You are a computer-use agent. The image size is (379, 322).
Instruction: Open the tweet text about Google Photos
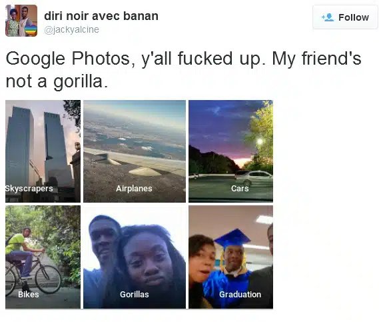click(183, 70)
